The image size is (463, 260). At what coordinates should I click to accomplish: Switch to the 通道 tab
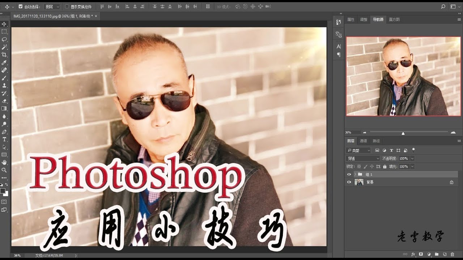[363, 141]
